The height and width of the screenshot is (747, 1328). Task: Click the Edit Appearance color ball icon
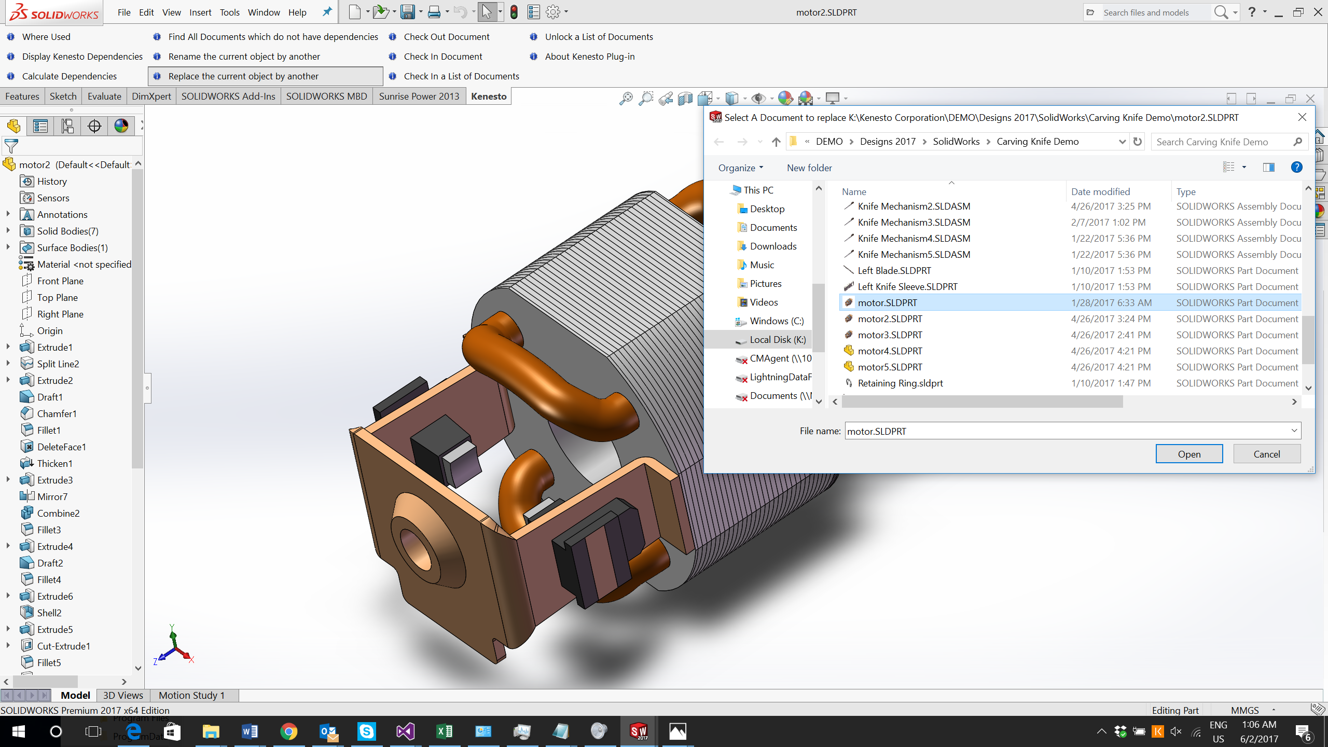click(785, 98)
